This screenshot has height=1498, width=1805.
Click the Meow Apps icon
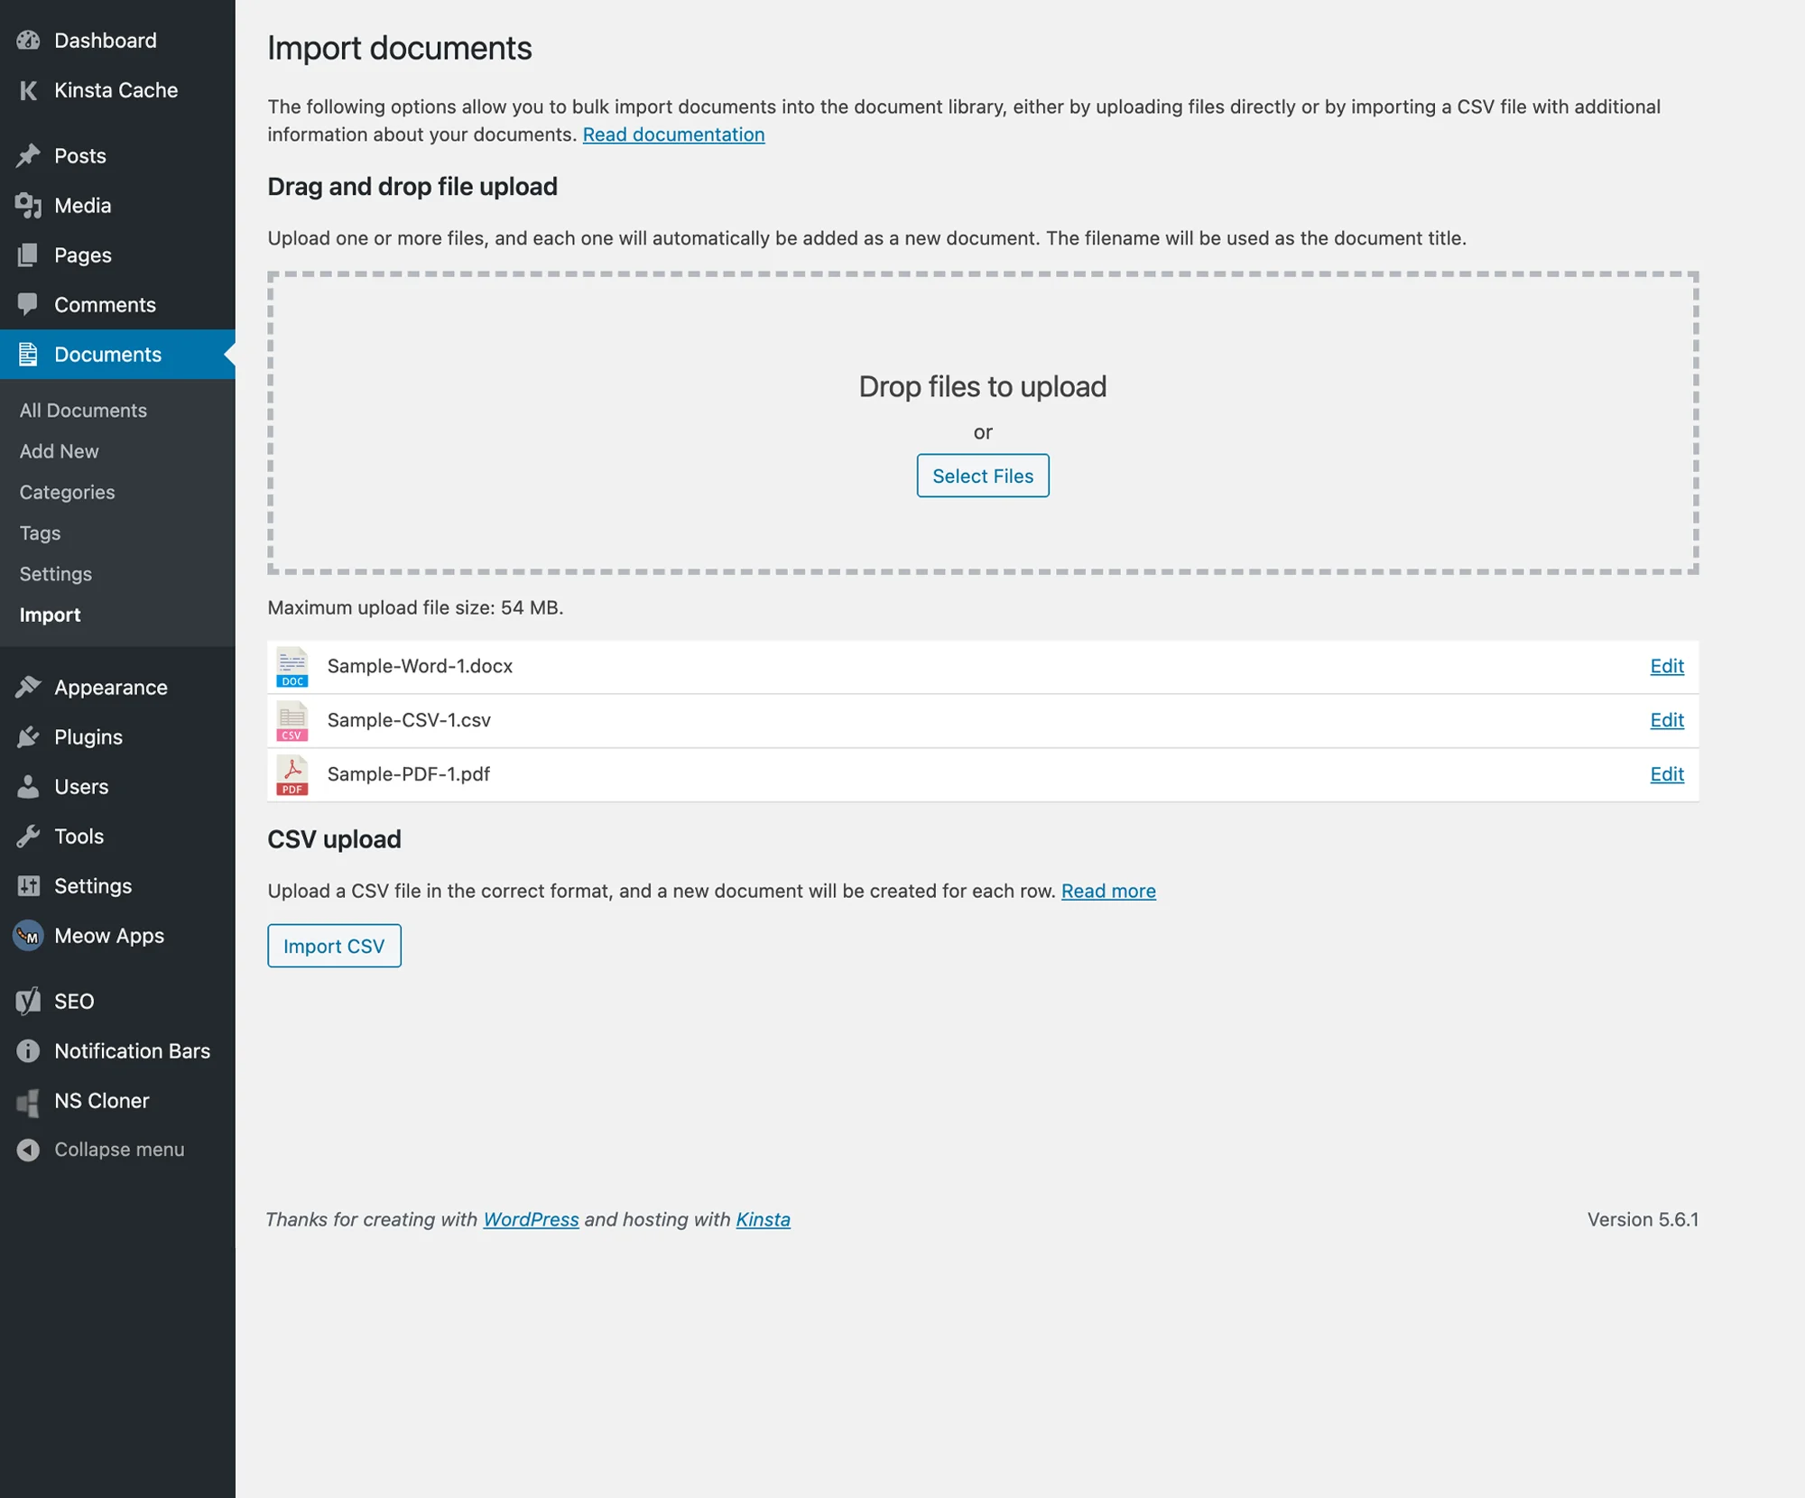click(x=28, y=936)
